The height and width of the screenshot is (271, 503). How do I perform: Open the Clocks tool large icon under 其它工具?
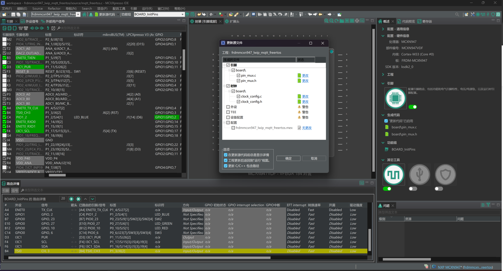394,175
